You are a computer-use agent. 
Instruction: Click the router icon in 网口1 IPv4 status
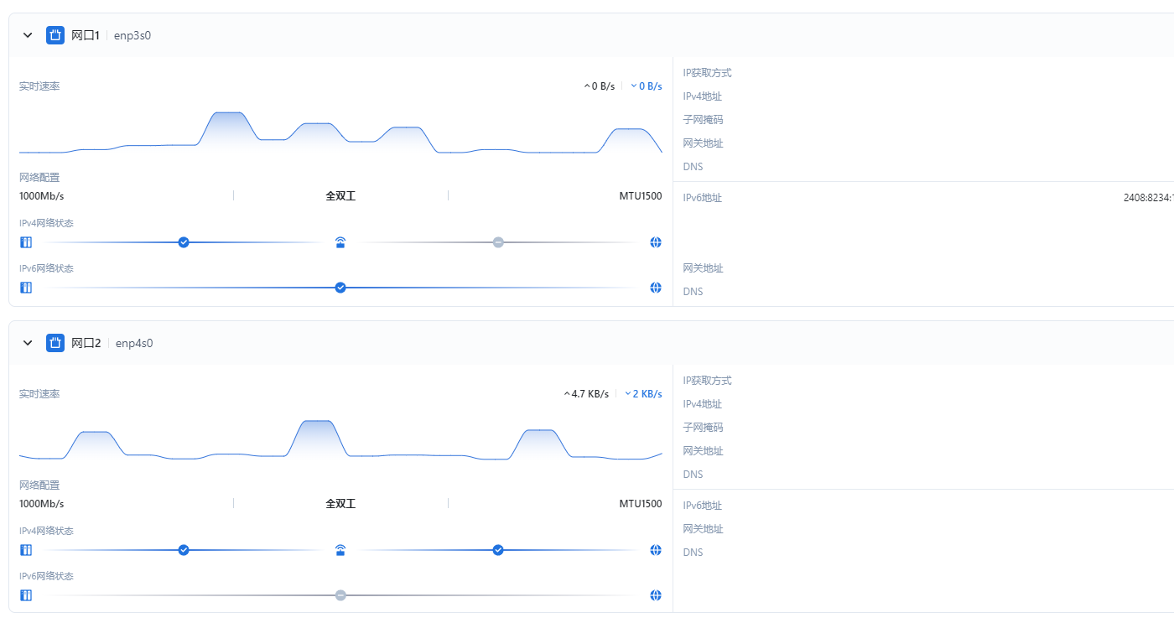click(340, 242)
